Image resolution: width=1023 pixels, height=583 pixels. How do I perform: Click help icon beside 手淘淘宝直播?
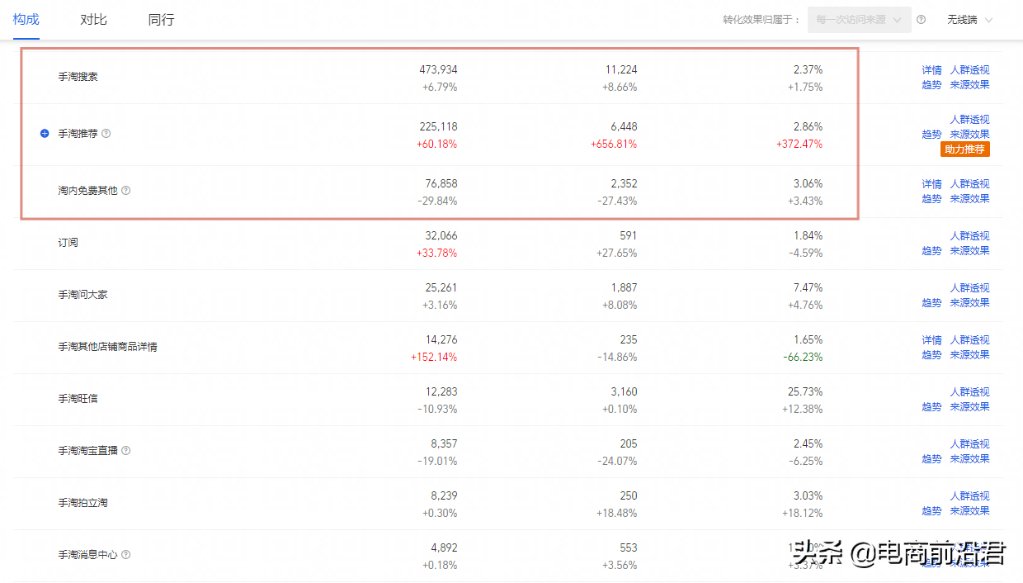(x=126, y=451)
